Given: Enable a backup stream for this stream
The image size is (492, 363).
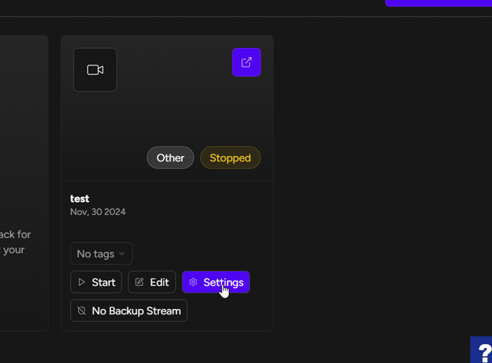Looking at the screenshot, I should click(129, 310).
